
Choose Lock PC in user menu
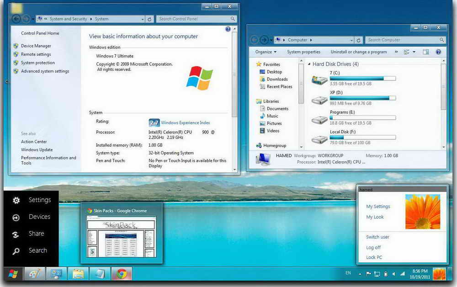click(374, 257)
